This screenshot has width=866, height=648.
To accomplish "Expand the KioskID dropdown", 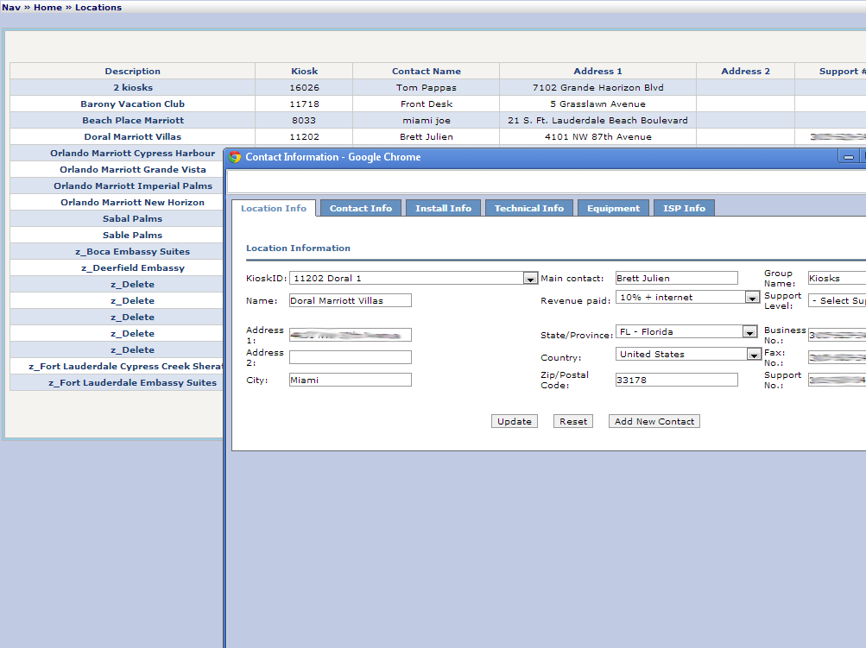I will [530, 278].
